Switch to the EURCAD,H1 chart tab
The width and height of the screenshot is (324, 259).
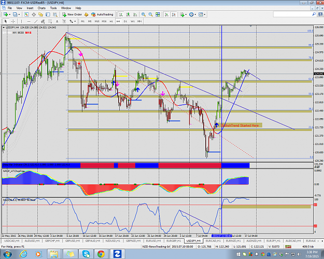[x=213, y=241]
